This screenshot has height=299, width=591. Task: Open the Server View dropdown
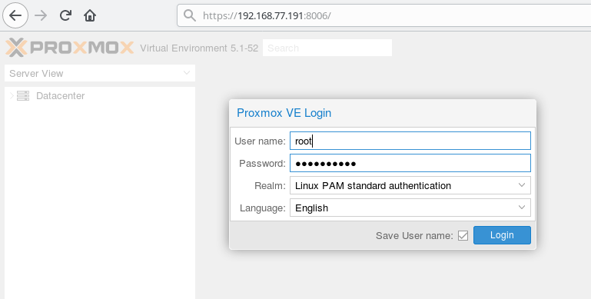pos(100,73)
